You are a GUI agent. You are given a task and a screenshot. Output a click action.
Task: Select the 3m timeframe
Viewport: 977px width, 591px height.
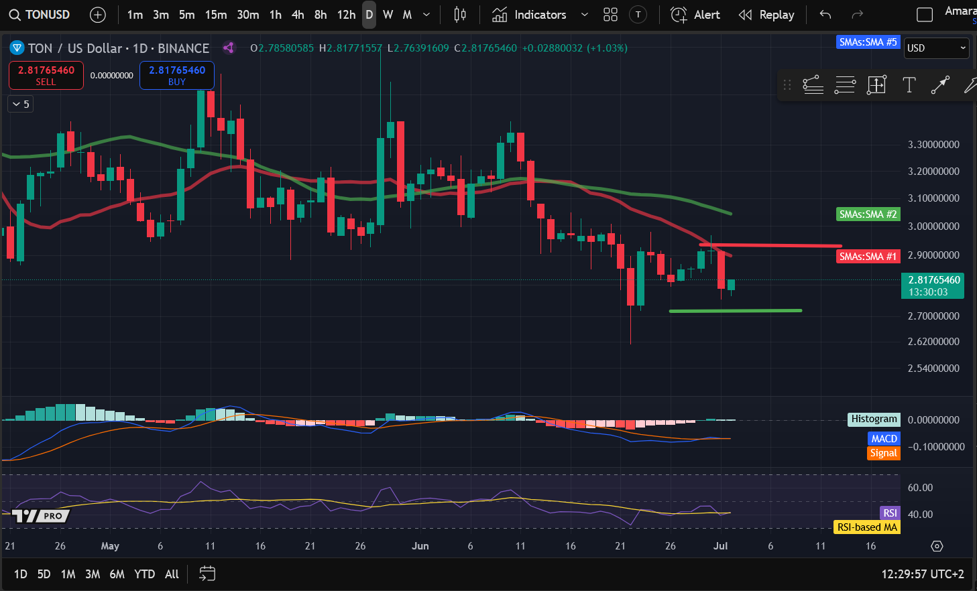coord(161,15)
